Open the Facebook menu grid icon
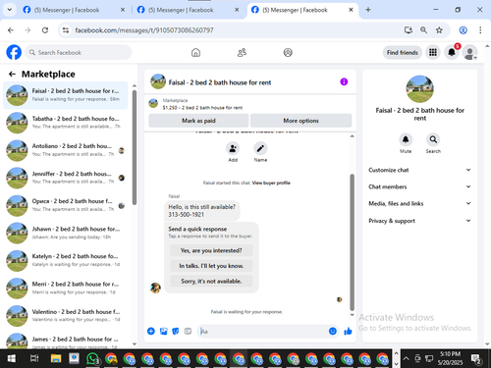 pyautogui.click(x=433, y=52)
